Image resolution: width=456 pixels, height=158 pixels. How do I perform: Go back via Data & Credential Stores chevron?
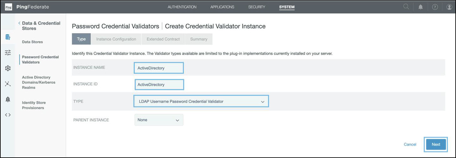[x=19, y=23]
